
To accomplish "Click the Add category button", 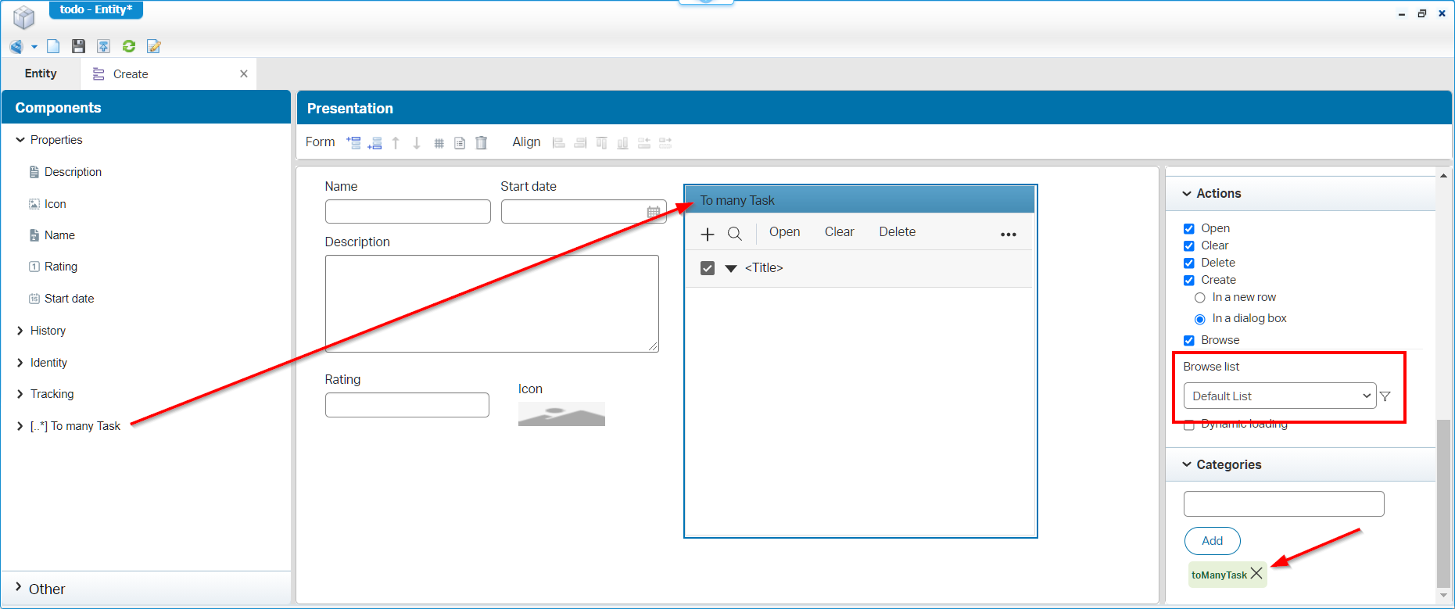I will [1212, 541].
